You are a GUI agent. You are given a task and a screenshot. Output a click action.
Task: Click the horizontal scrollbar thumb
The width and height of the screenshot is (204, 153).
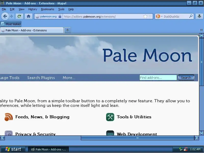pyautogui.click(x=137, y=138)
